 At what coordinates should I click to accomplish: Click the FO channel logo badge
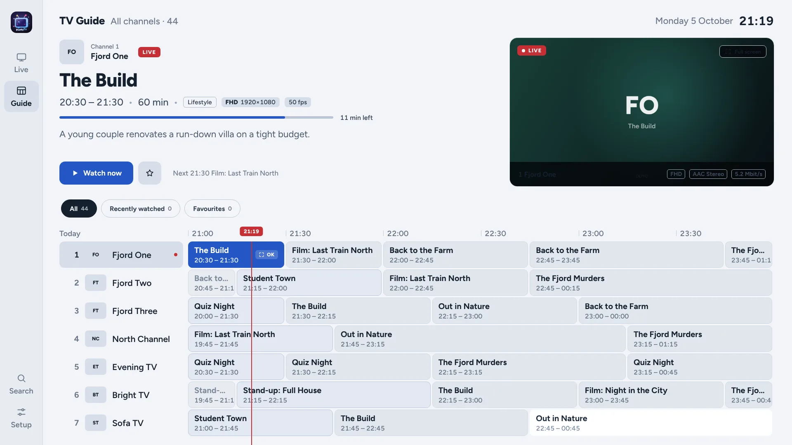click(x=72, y=52)
